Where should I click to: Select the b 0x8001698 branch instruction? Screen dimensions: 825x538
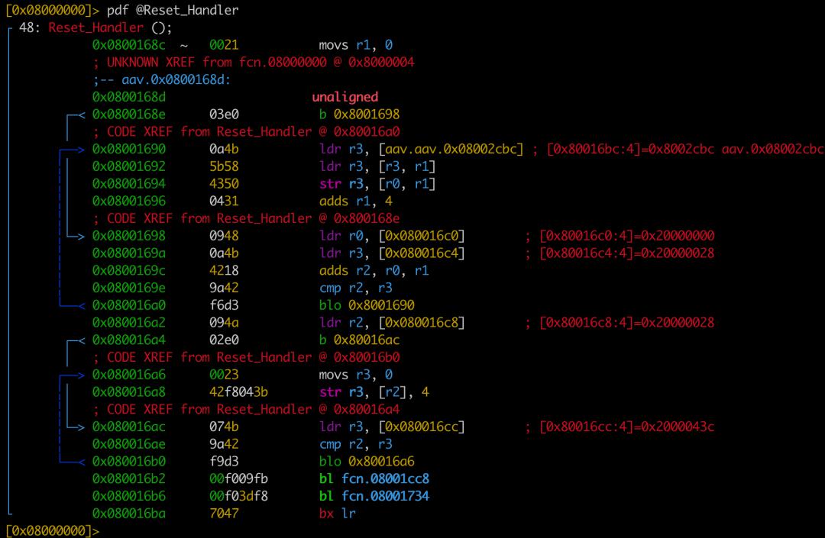[359, 114]
